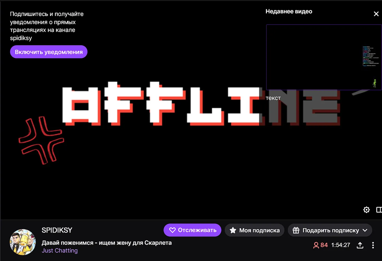This screenshot has width=382, height=261.
Task: Turn on notifications via Включить уведомления
Action: (49, 52)
